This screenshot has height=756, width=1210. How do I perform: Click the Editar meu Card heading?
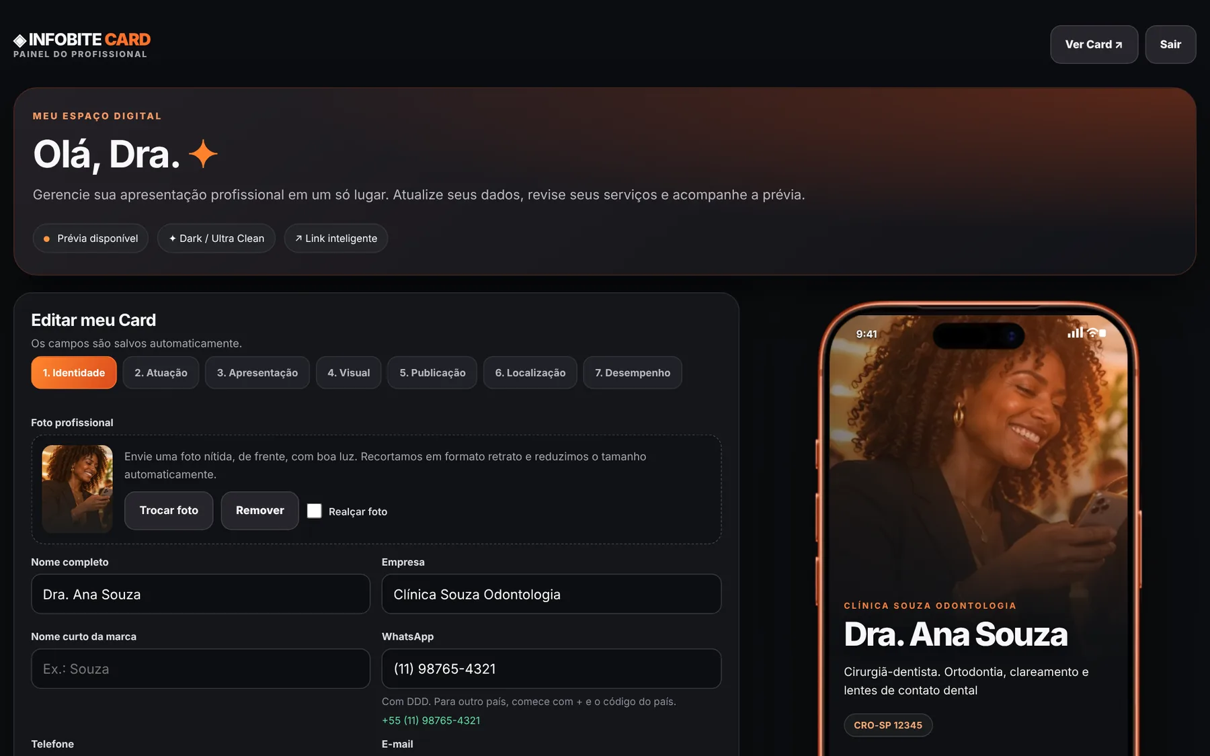coord(93,320)
